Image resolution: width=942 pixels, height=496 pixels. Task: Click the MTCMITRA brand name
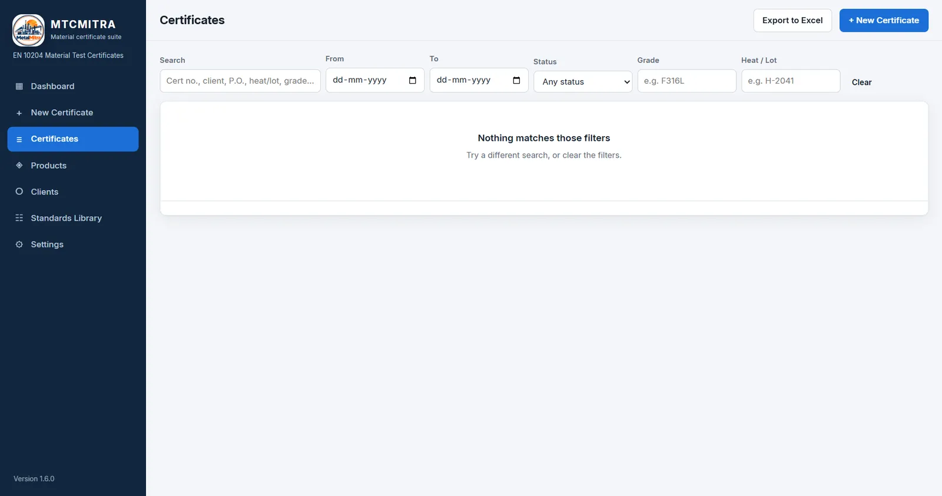pyautogui.click(x=83, y=24)
